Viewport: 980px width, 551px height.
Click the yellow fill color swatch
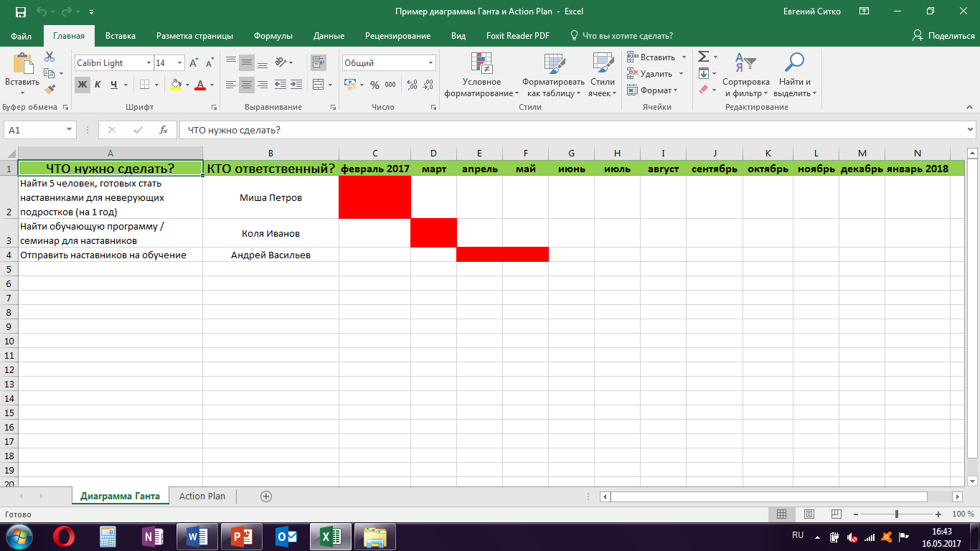click(x=176, y=85)
